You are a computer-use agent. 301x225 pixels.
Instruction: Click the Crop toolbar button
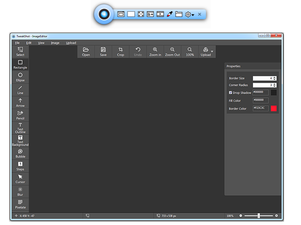120,52
